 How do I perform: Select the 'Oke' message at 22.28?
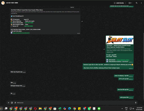13,83
